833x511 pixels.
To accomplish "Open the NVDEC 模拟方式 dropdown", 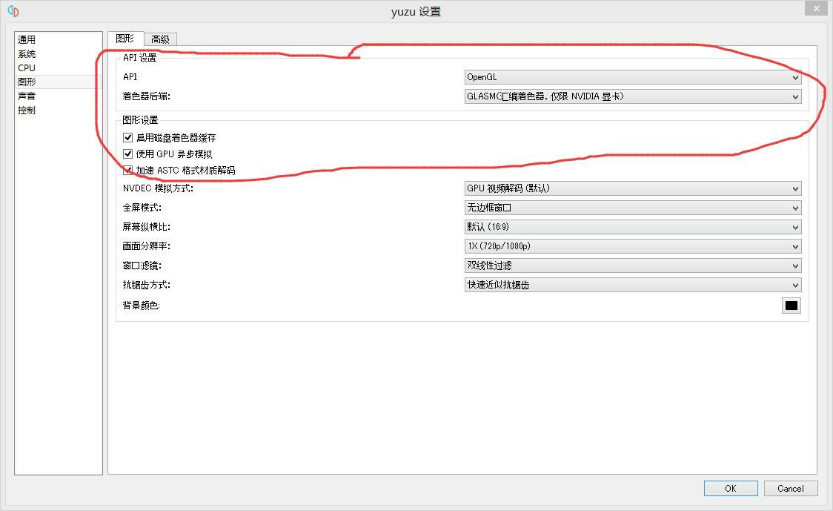I will (x=632, y=188).
